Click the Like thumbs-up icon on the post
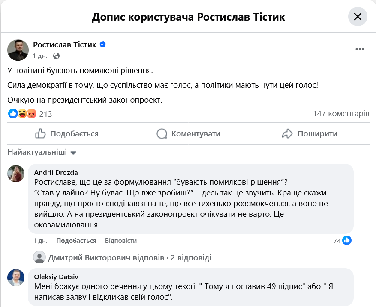 point(40,133)
